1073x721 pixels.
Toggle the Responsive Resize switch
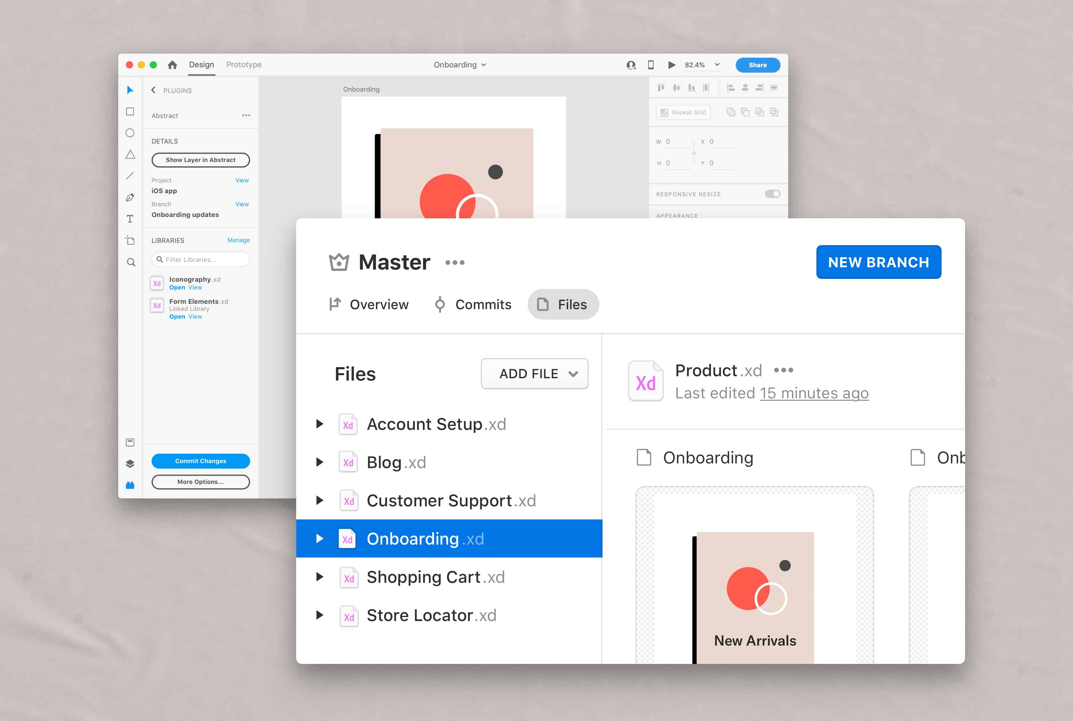[x=772, y=194]
